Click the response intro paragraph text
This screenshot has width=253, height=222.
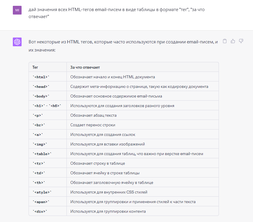(123, 46)
